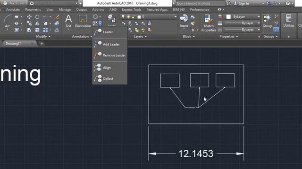Expand the Modify panel arrow
Viewport: 302px width, 169px height.
pos(50,37)
